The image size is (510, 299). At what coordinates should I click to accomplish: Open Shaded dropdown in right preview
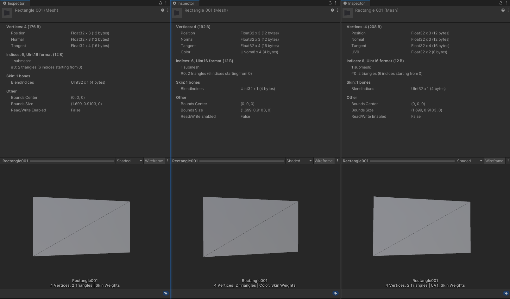tap(470, 161)
